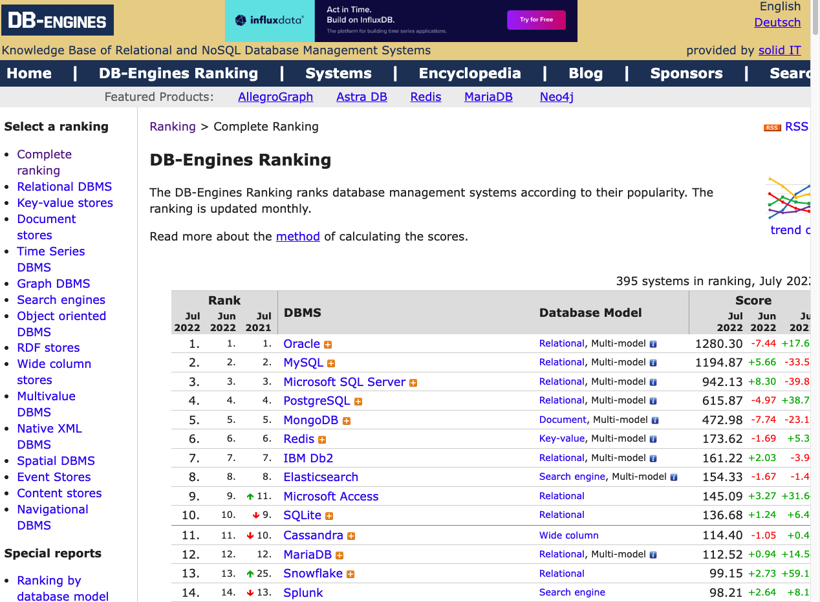Open the IBM Db2 DBMS link
Viewport: 820px width, 602px height.
tap(308, 458)
